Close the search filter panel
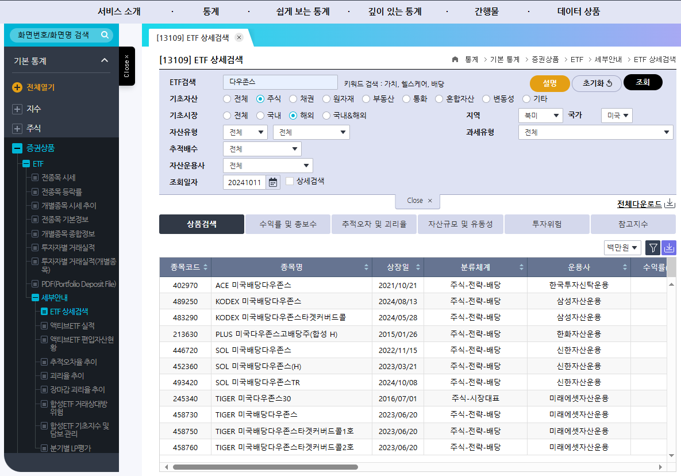The image size is (681, 476). tap(418, 201)
